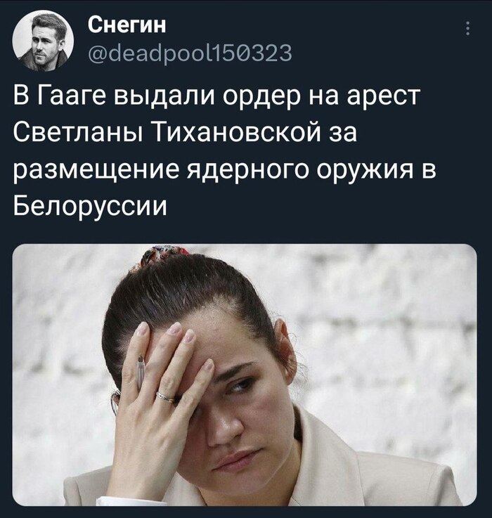Click the ring on the hand in photo
This screenshot has height=518, width=492.
tap(165, 396)
